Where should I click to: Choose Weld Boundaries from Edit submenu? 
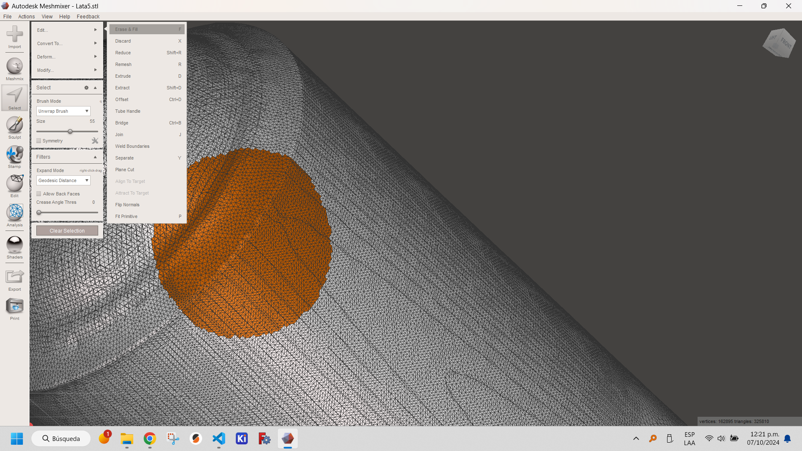(x=147, y=146)
